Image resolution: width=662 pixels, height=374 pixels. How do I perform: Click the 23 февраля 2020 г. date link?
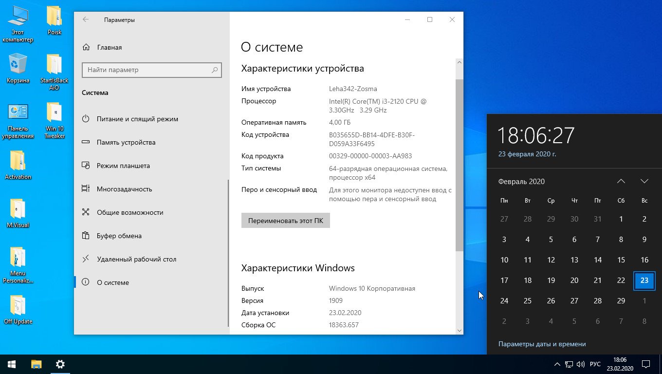[x=527, y=154]
